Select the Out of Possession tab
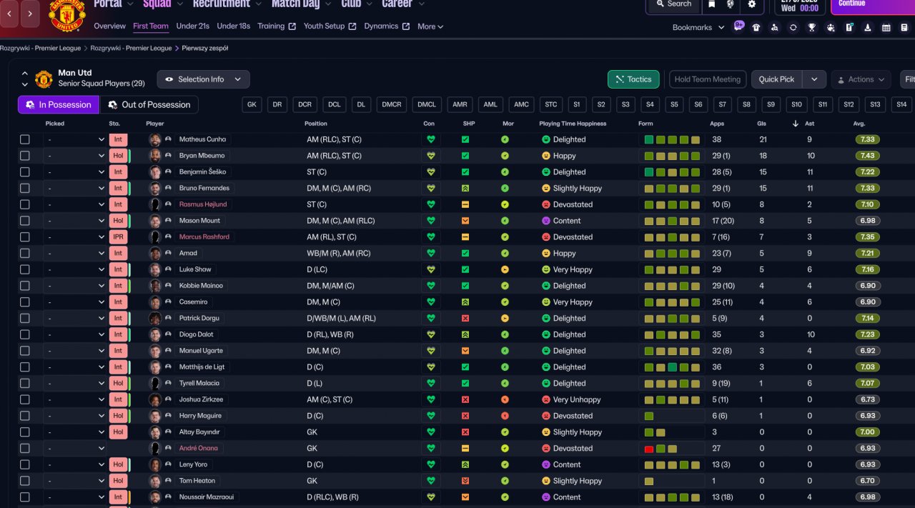 coord(149,104)
